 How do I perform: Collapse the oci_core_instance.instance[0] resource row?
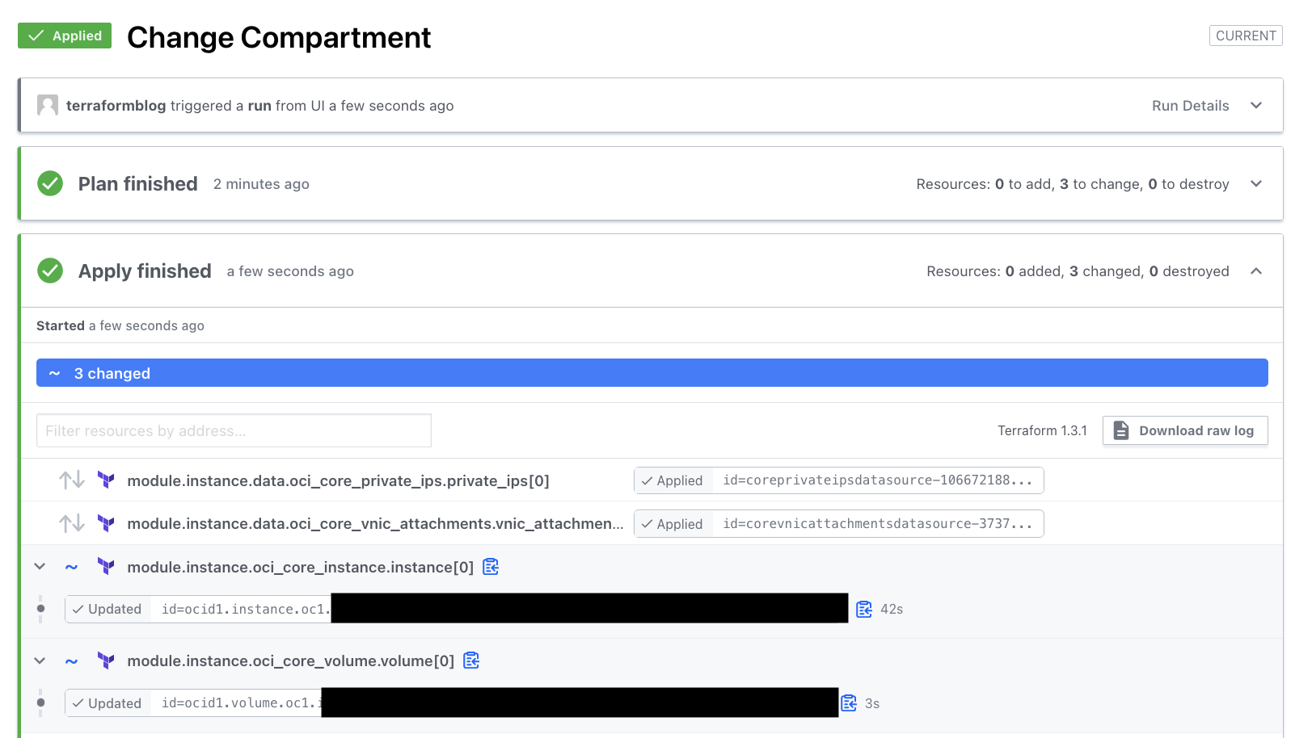point(40,567)
